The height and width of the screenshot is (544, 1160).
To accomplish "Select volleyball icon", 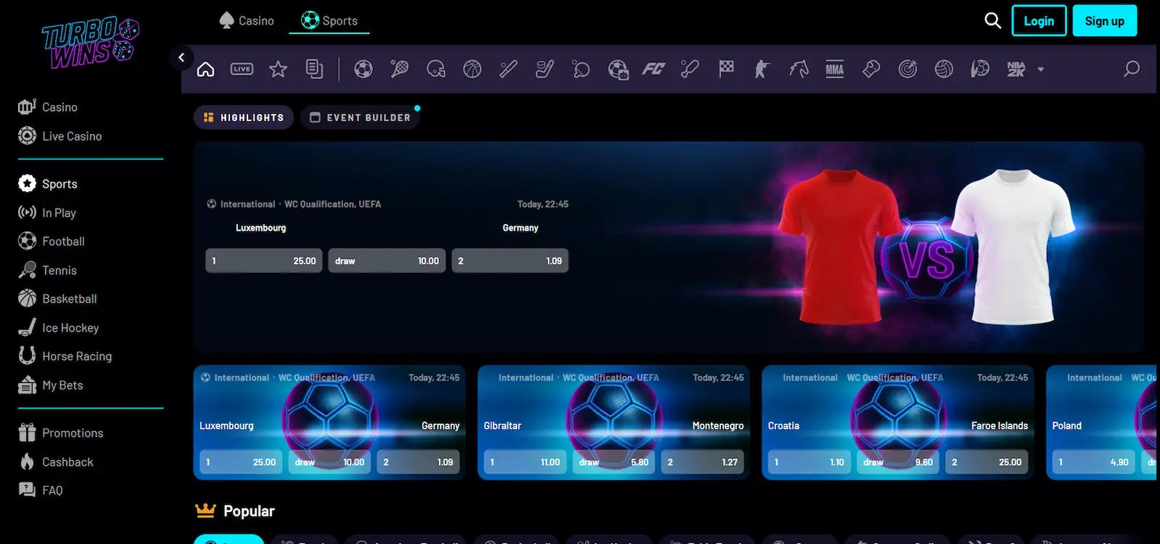I will (944, 69).
